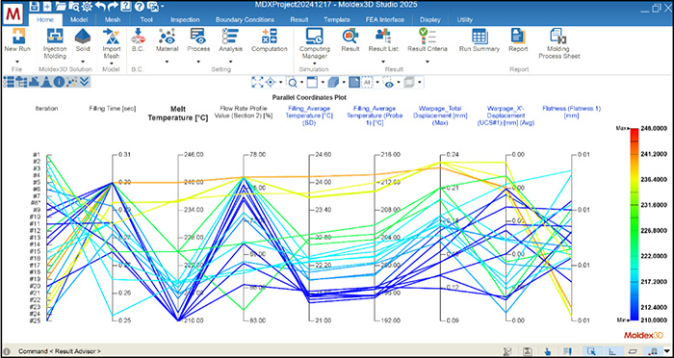Open the Computation settings icon
This screenshot has height=358, width=674.
(x=269, y=36)
